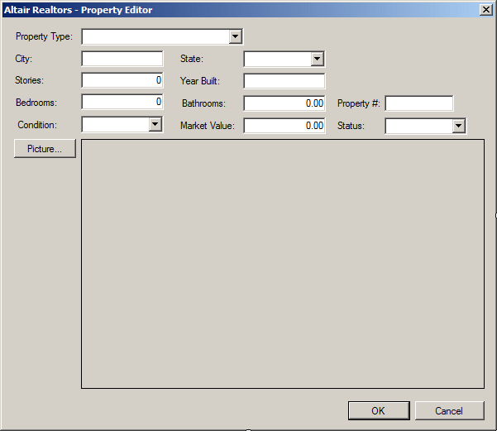Viewport: 497px width, 431px height.
Task: Confirm with the OK button
Action: click(379, 410)
